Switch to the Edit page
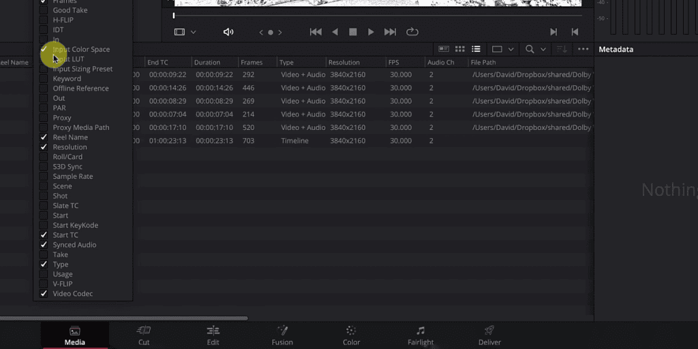The height and width of the screenshot is (349, 698). tap(213, 336)
